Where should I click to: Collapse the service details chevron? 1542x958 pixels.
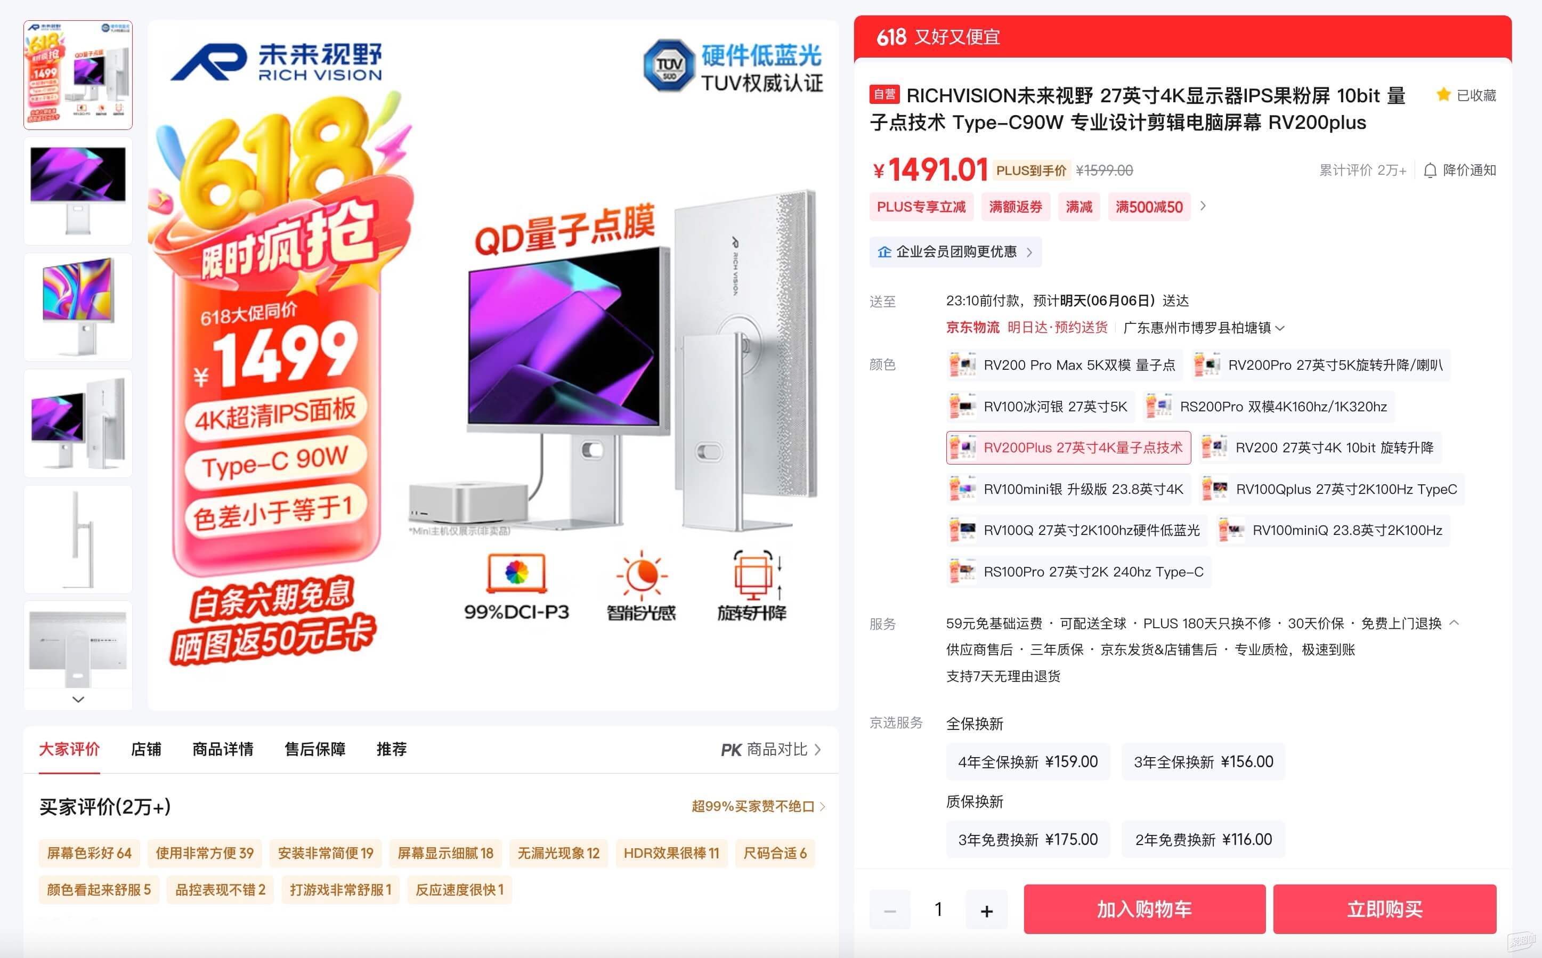(1455, 623)
